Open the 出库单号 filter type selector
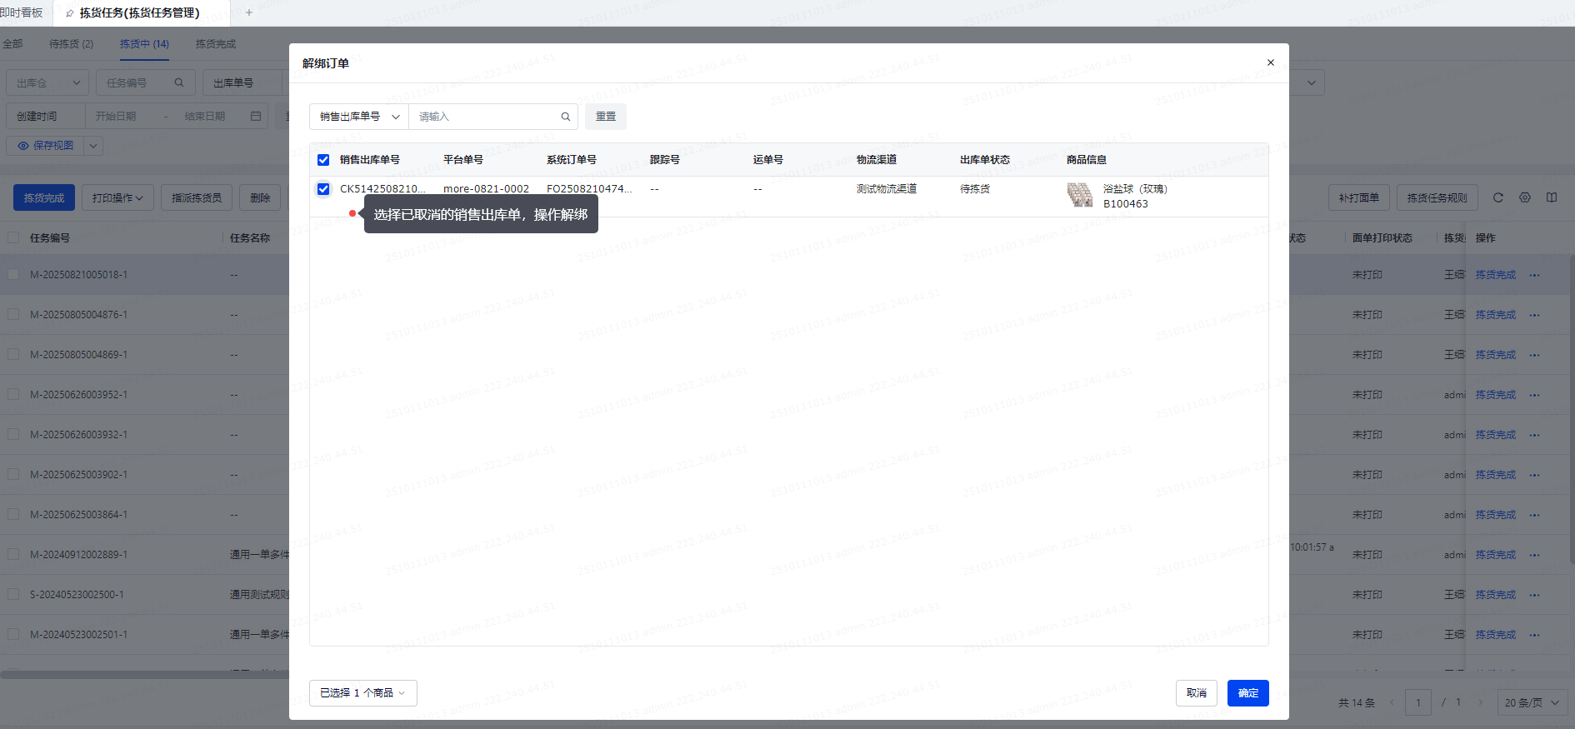 click(242, 82)
